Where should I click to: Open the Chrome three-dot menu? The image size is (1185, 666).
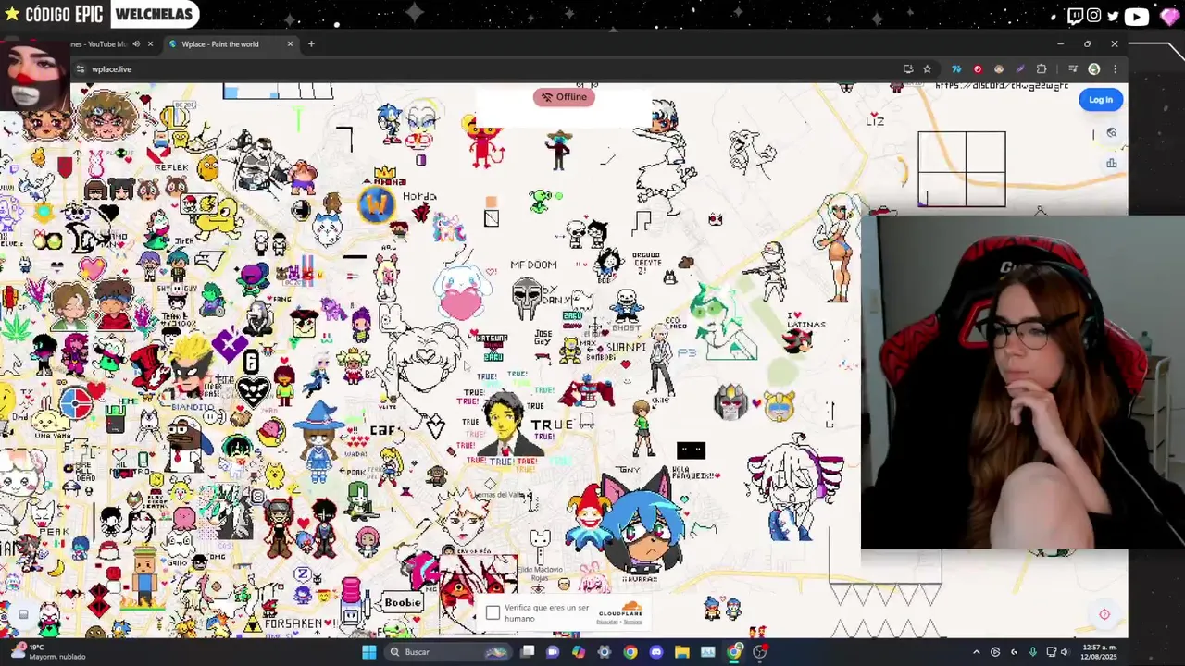pos(1115,69)
